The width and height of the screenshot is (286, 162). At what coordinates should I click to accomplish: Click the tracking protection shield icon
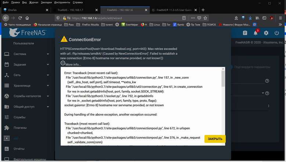[58, 18]
